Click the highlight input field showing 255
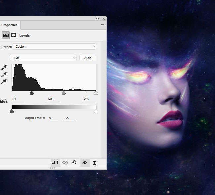Screen dimensions: 215x195 point(90,99)
